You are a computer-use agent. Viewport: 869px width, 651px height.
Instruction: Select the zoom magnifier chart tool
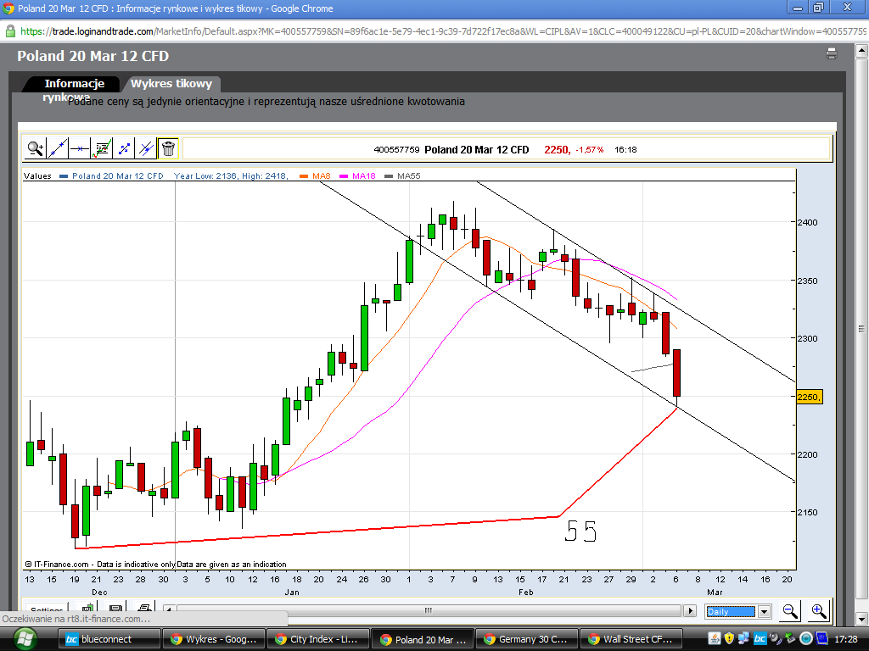[x=36, y=148]
